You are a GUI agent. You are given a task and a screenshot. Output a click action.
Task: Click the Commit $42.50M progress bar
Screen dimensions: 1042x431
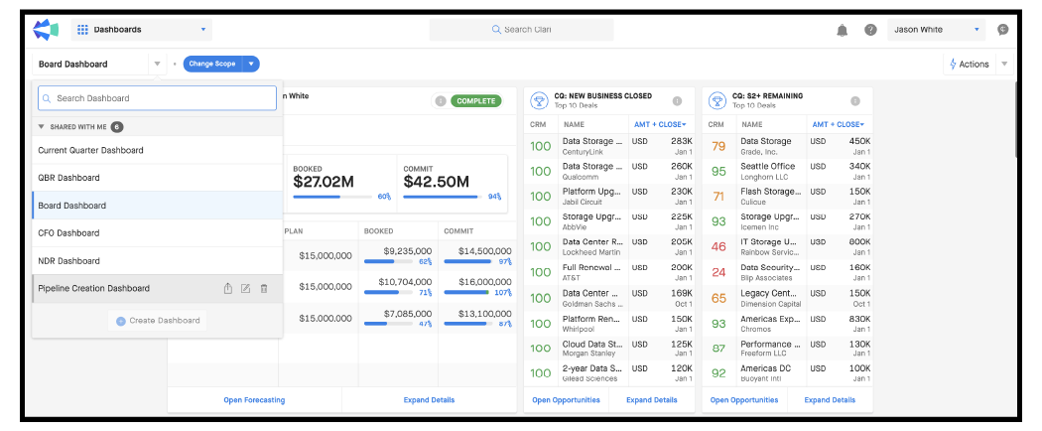coord(442,197)
